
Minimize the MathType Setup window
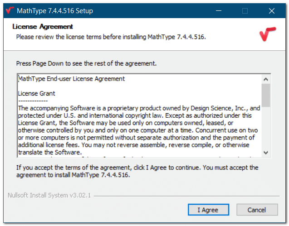pos(219,10)
